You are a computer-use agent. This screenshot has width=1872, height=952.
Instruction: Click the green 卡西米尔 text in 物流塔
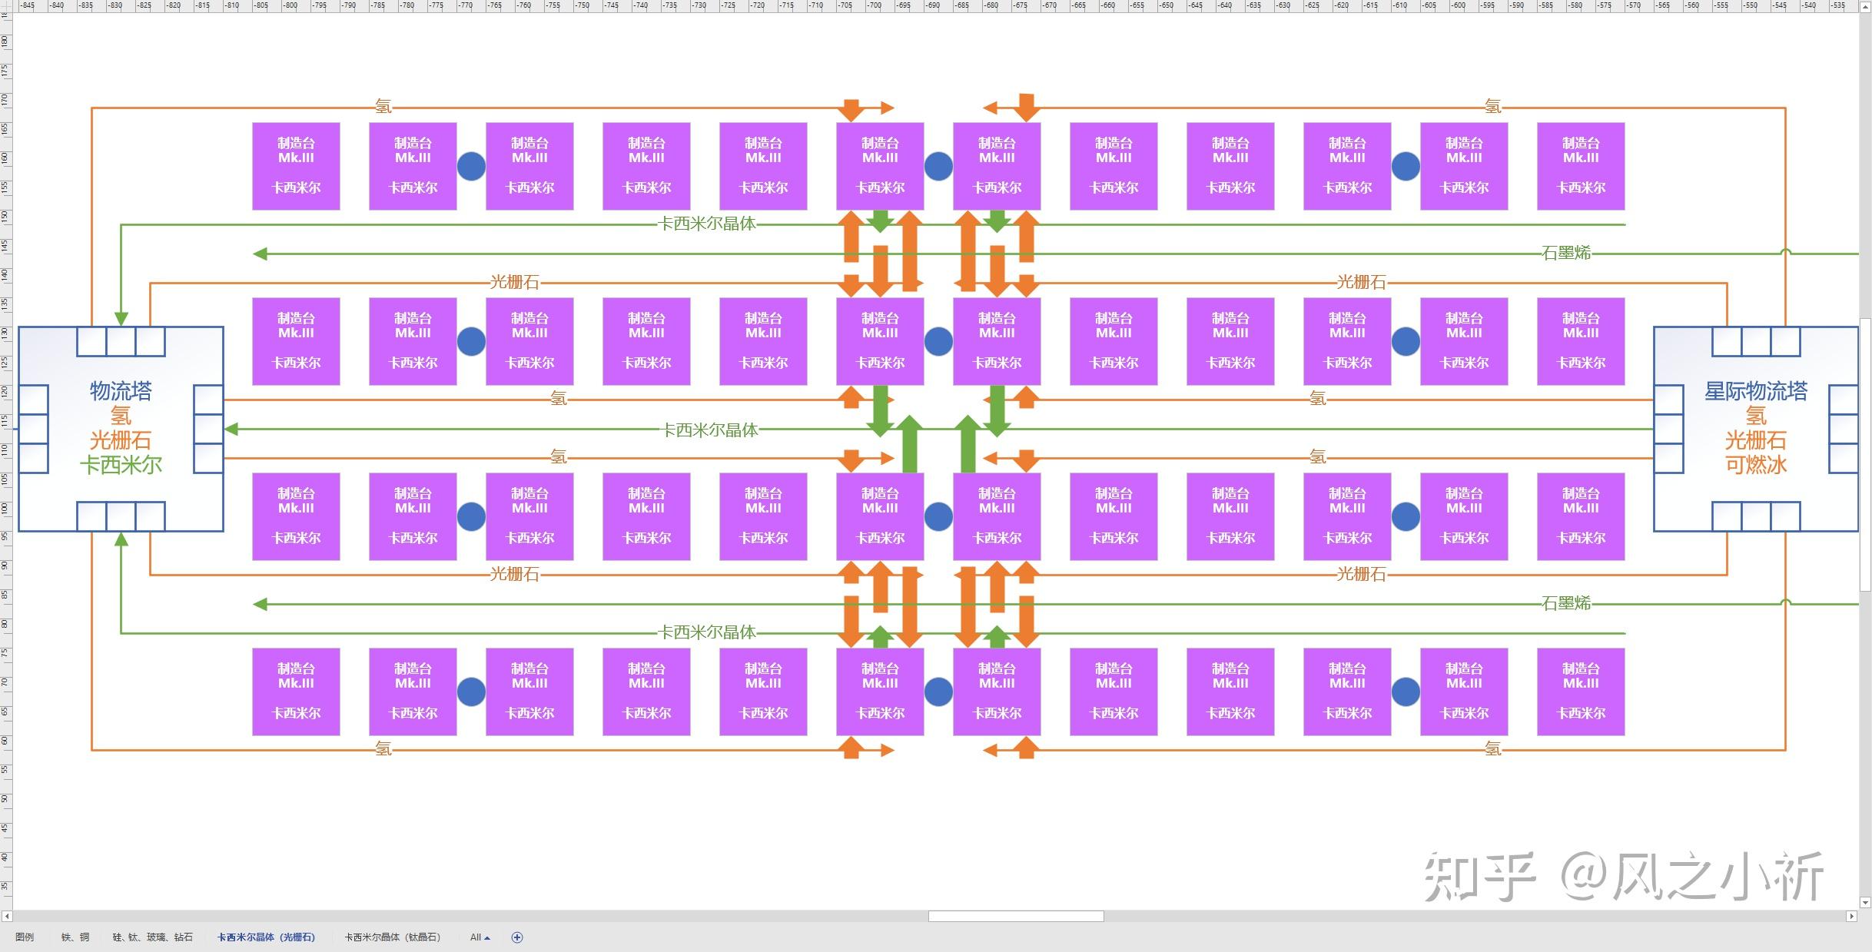[x=121, y=465]
